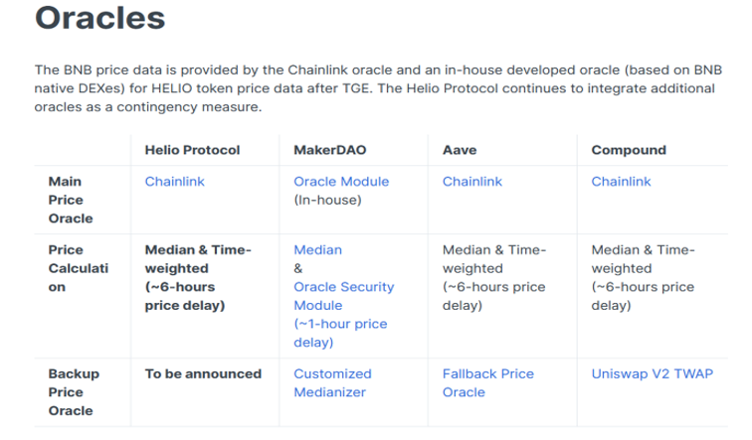Viewport: 752px width, 440px height.
Task: Click the Helio Protocol column header
Action: point(192,150)
